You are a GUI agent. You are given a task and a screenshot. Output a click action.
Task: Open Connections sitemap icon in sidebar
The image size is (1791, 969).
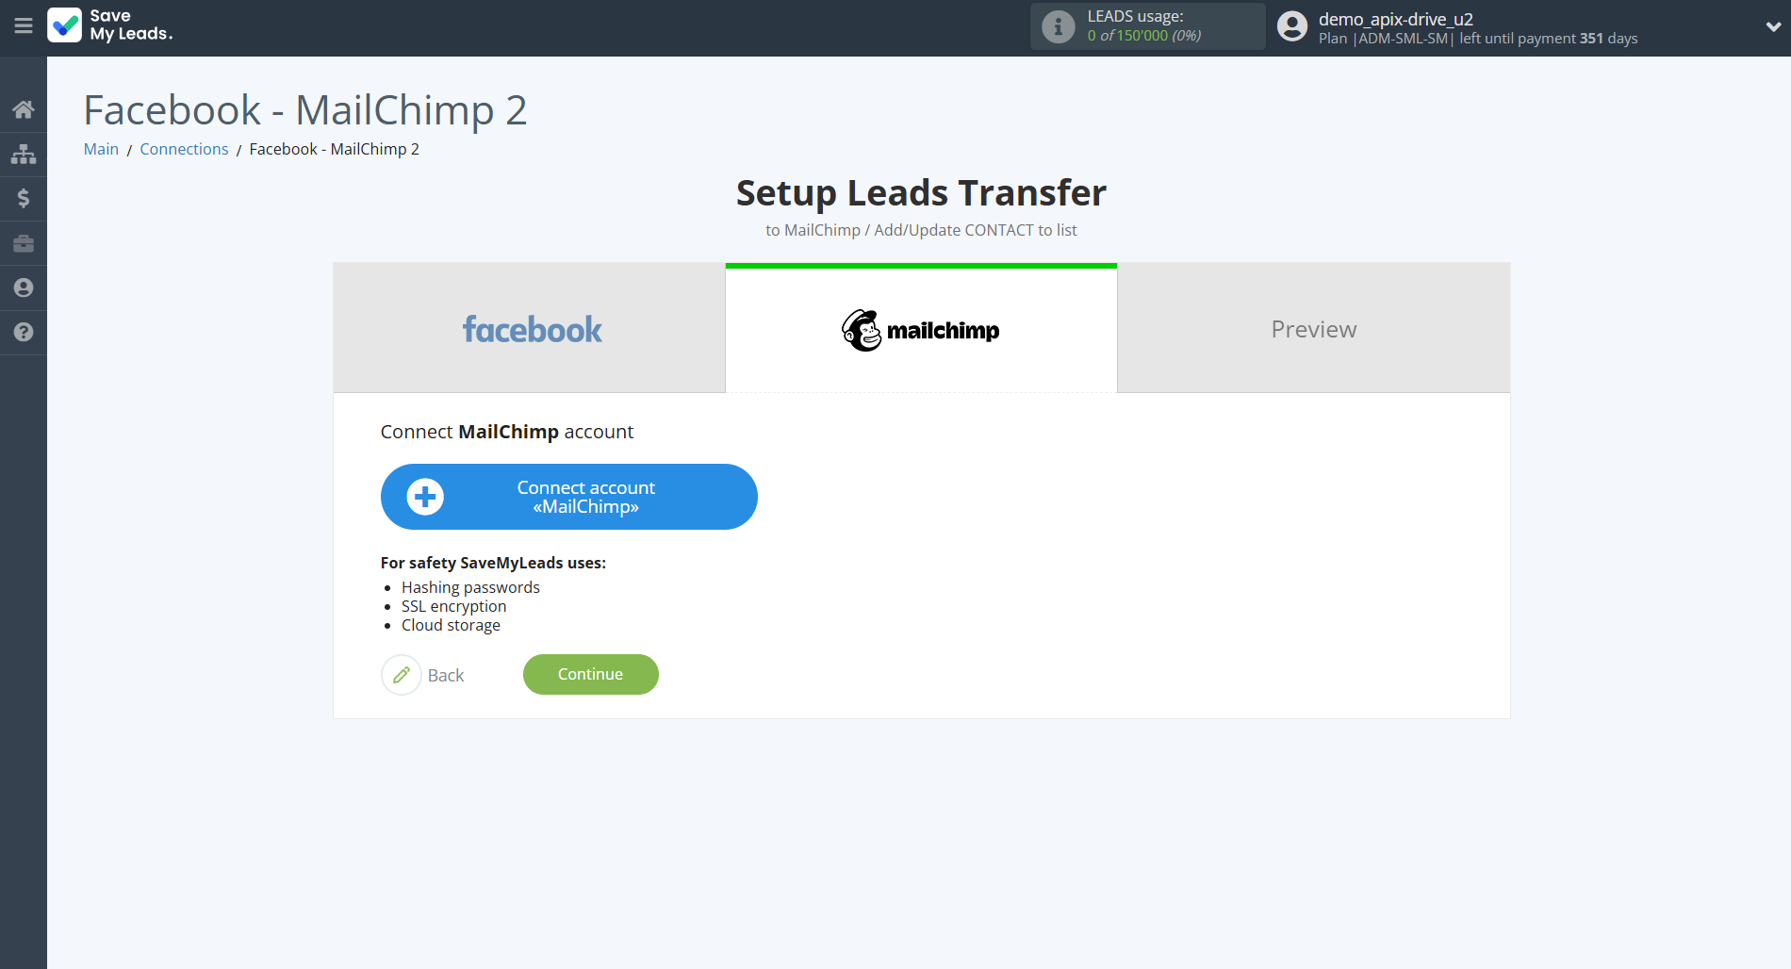[24, 154]
